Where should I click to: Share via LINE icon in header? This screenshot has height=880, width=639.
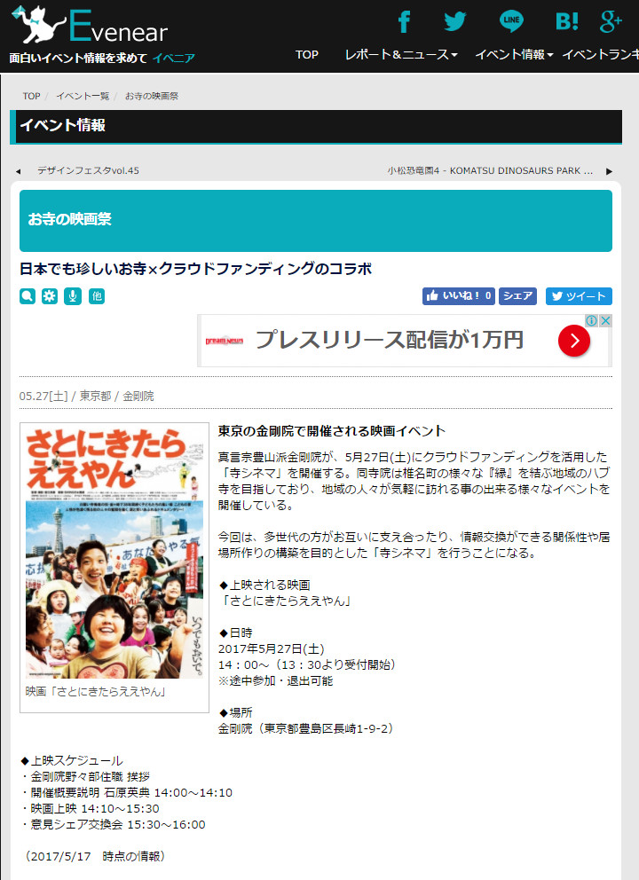coord(511,20)
